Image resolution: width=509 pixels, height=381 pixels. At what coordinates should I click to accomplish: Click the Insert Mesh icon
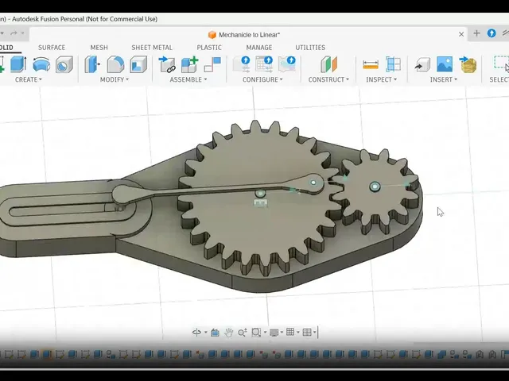tap(468, 64)
